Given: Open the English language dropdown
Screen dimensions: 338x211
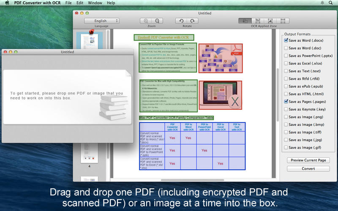Looking at the screenshot, I should (x=102, y=21).
